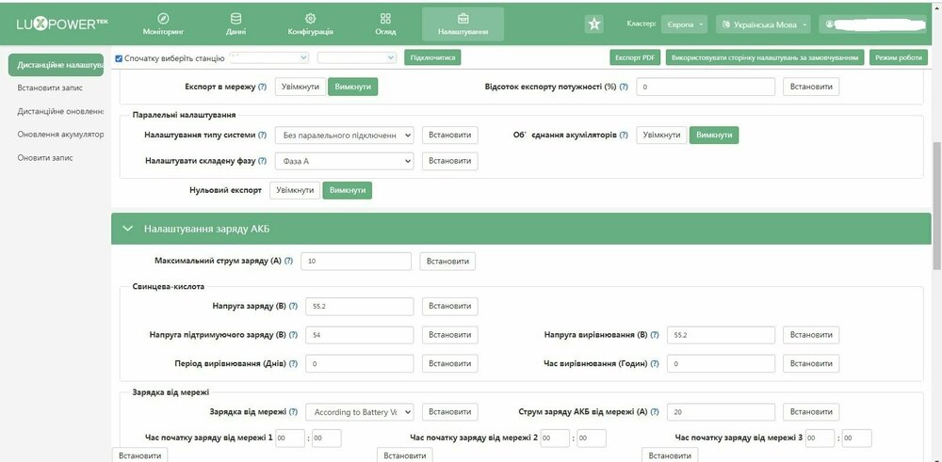The image size is (942, 462).
Task: Enable Об'єднання акумуляторів with Увімкнути
Action: point(662,135)
